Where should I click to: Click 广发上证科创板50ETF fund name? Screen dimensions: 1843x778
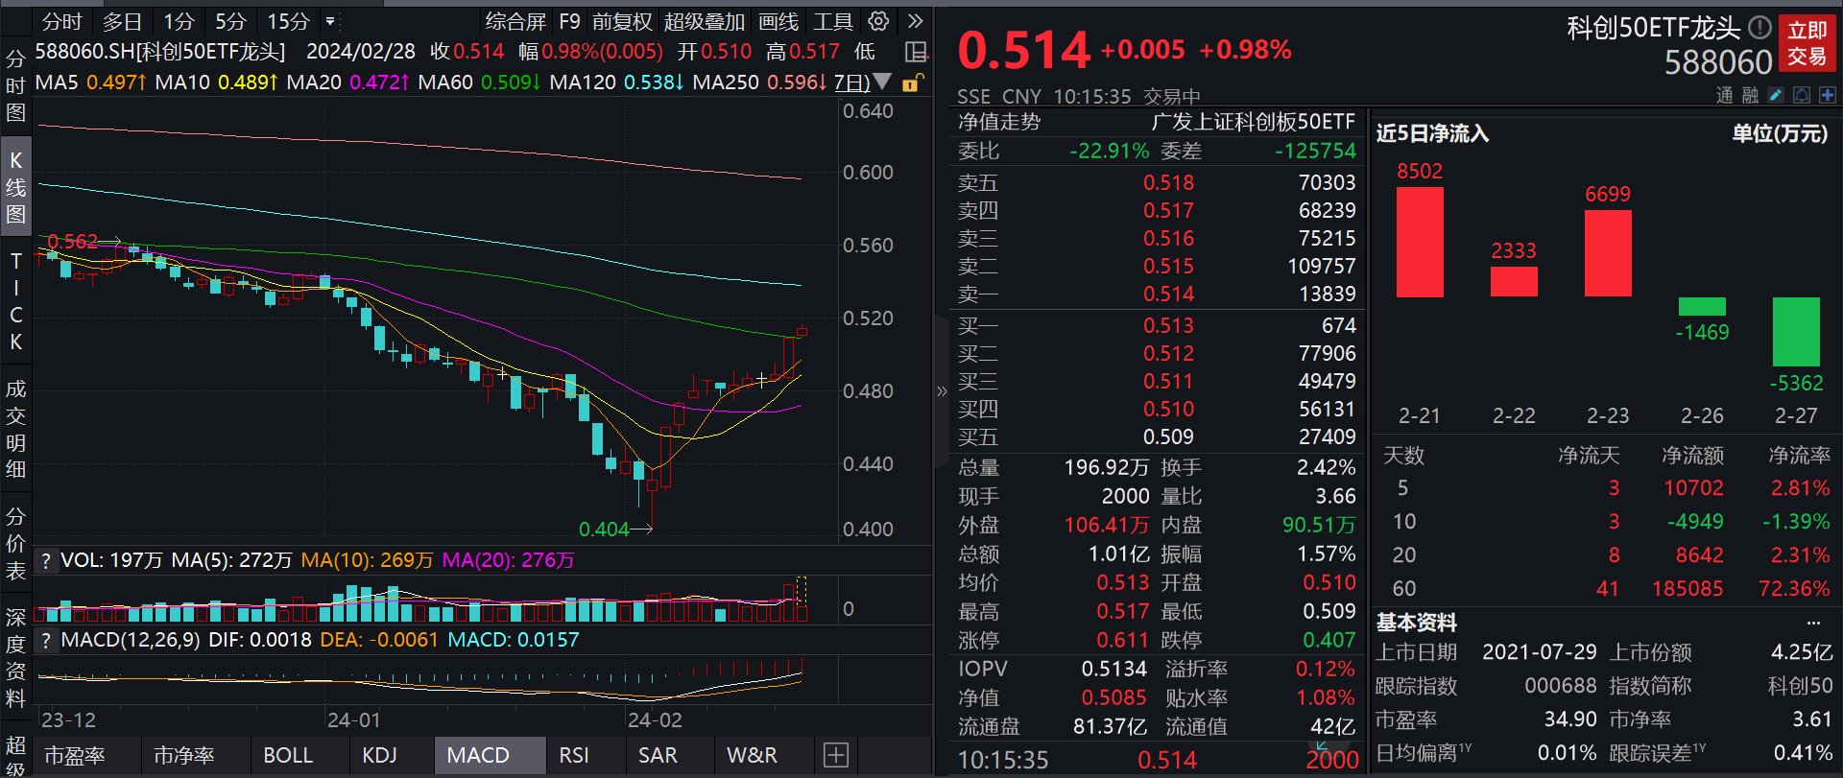pyautogui.click(x=1254, y=122)
